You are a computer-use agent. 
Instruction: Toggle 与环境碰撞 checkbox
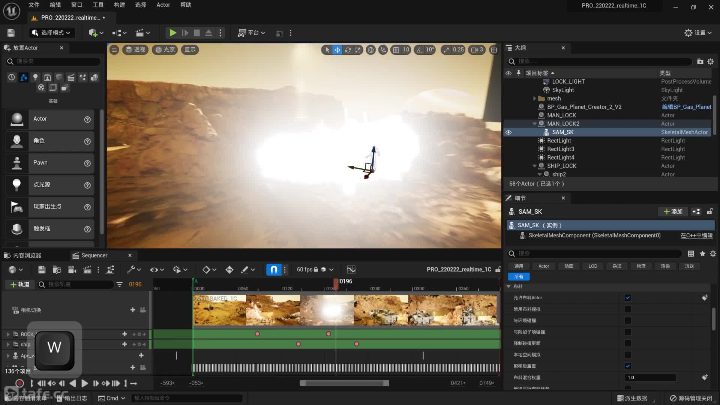click(x=628, y=321)
